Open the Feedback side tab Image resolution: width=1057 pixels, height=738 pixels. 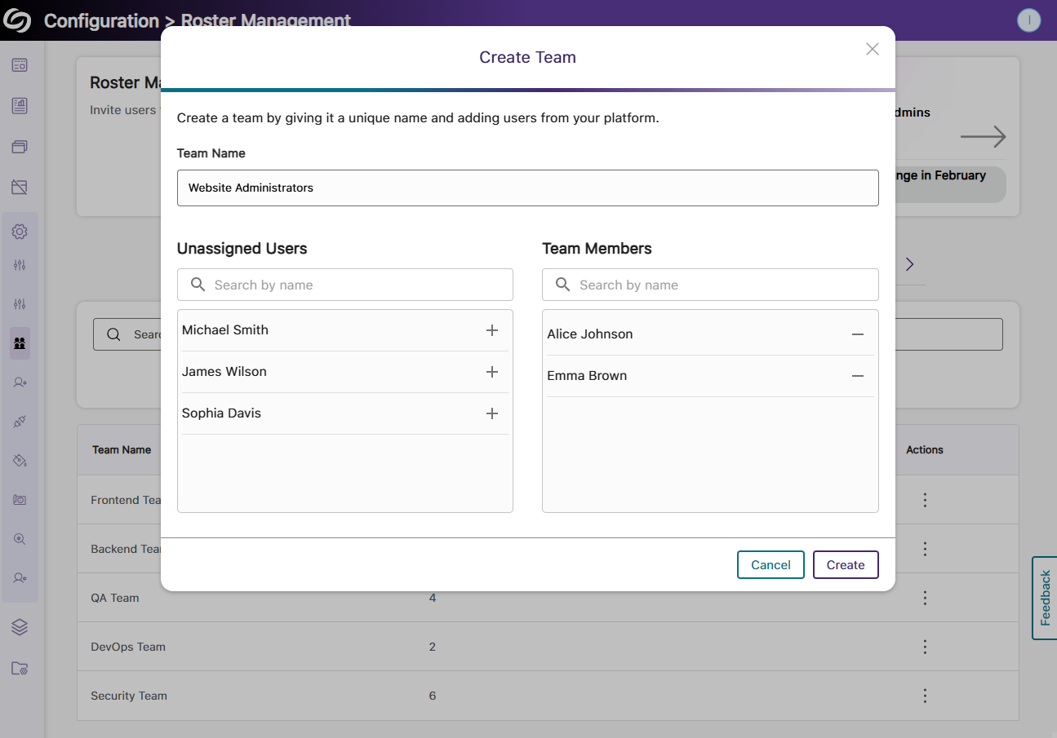point(1045,598)
